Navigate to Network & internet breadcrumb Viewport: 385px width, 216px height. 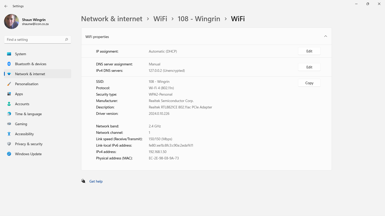[x=112, y=19]
